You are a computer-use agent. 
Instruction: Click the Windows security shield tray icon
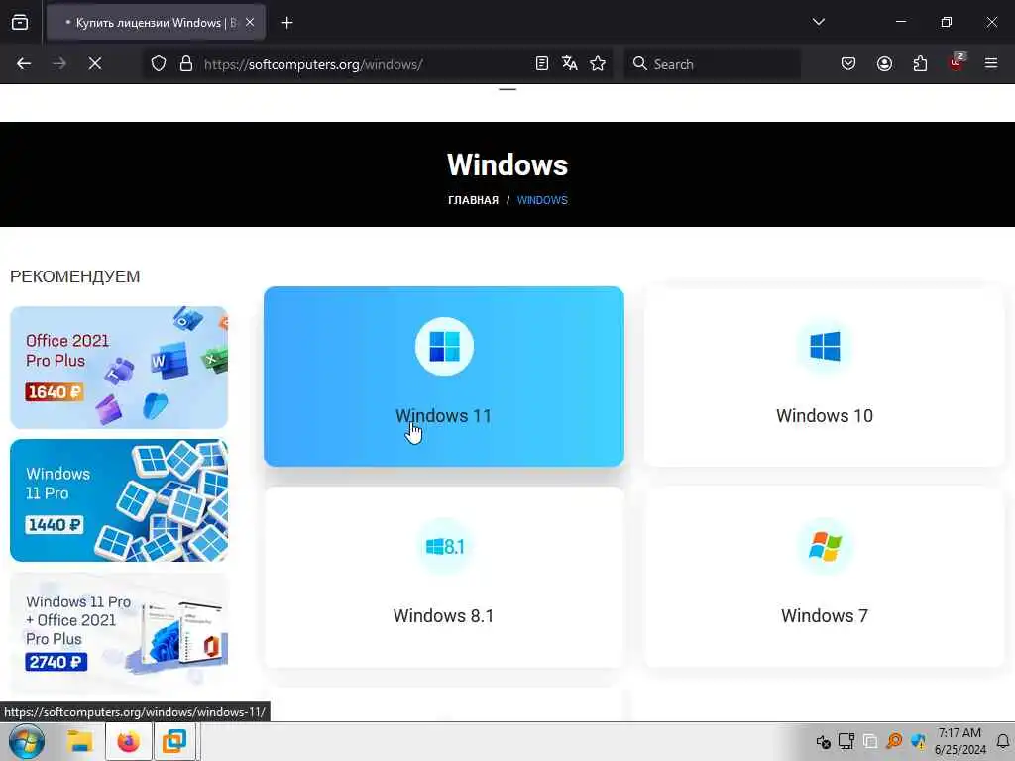[918, 741]
